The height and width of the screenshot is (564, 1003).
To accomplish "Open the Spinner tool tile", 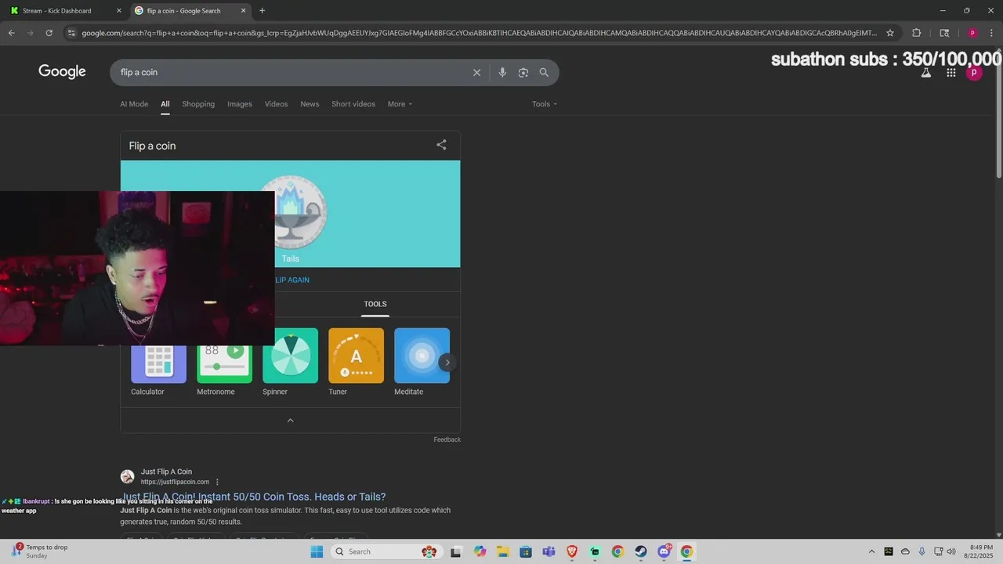I will (x=290, y=363).
